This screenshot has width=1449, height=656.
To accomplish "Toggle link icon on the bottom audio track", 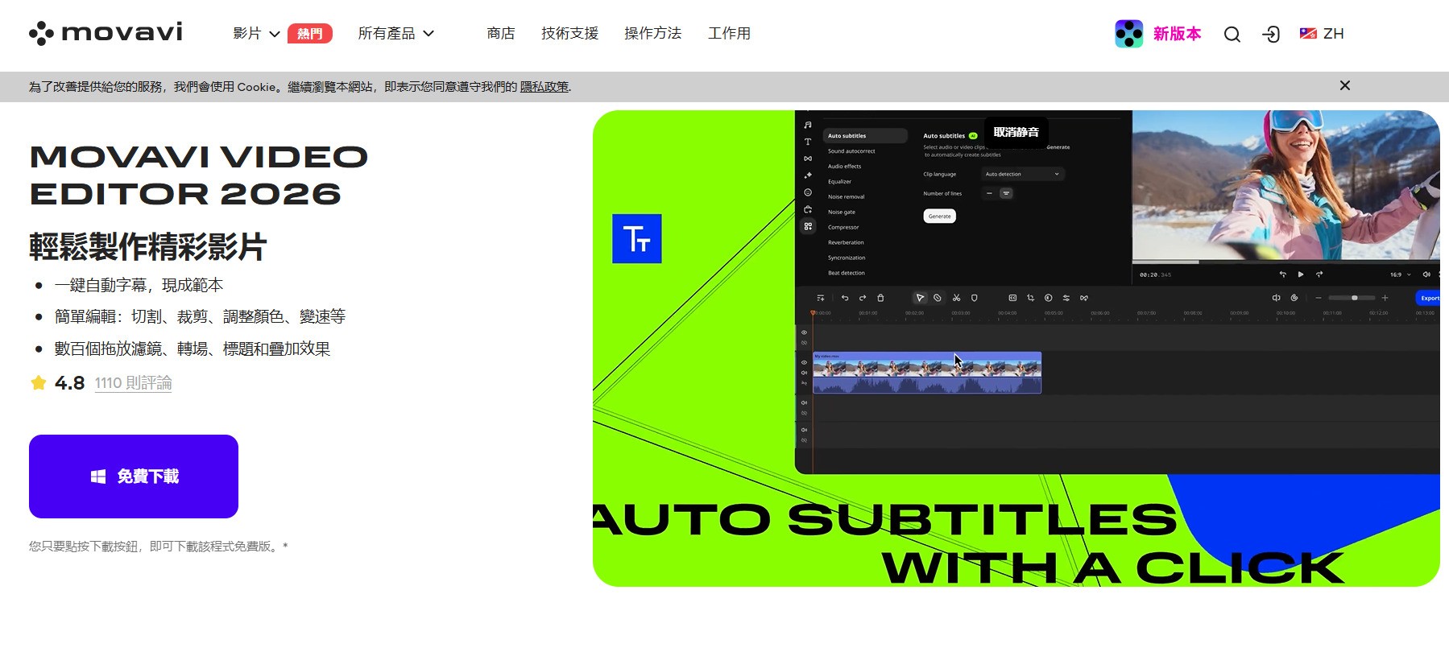I will click(804, 440).
